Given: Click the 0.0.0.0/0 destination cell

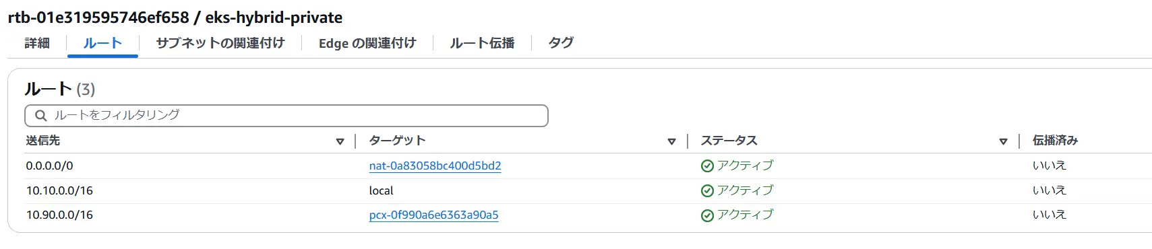Looking at the screenshot, I should 49,166.
